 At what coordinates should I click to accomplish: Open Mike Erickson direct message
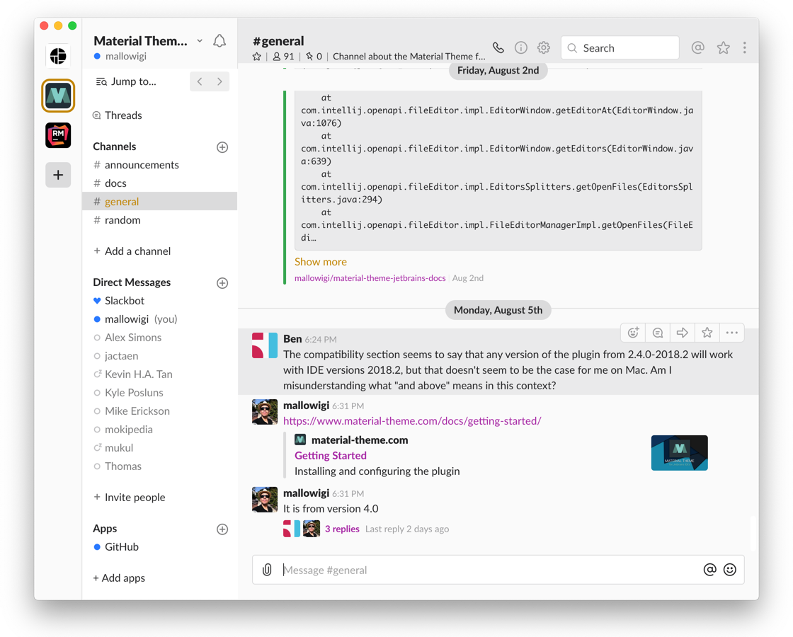click(160, 411)
